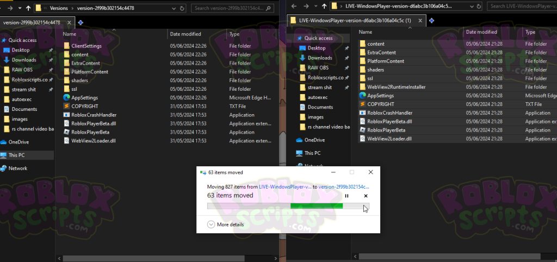
Task: Click the version-2f99b302154c destination link
Action: (344, 187)
